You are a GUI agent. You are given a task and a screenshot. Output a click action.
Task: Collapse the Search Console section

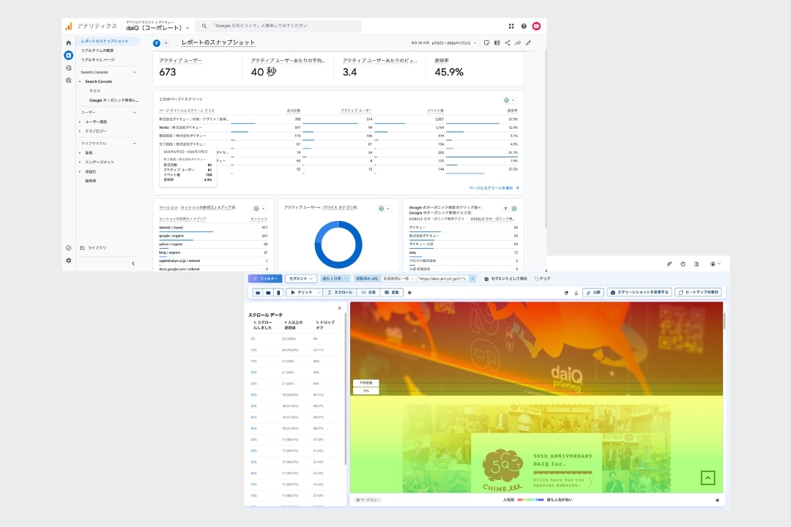(x=134, y=72)
